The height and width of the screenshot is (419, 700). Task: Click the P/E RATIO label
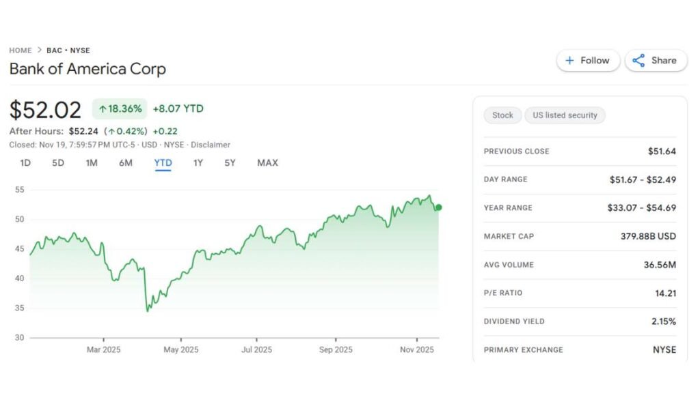(504, 293)
